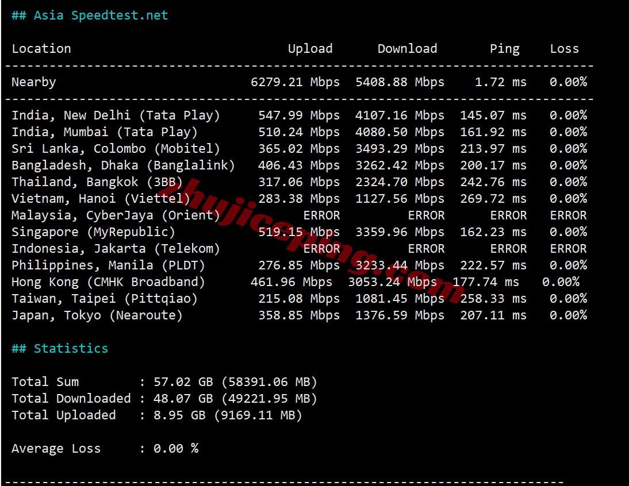The image size is (629, 486).
Task: Click the Nearby row label
Action: 34,82
